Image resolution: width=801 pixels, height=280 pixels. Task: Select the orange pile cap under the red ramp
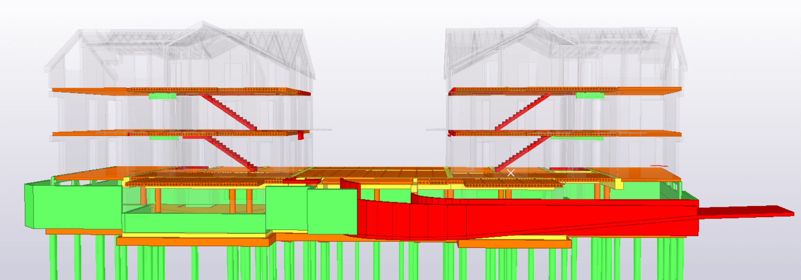pos(514,244)
